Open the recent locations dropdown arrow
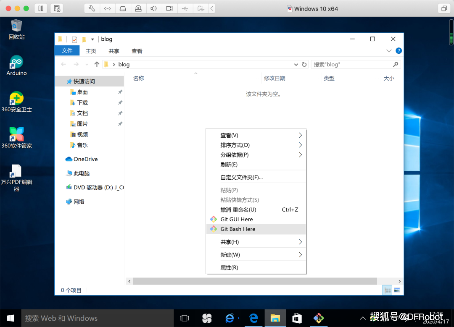Image resolution: width=454 pixels, height=327 pixels. (x=87, y=65)
